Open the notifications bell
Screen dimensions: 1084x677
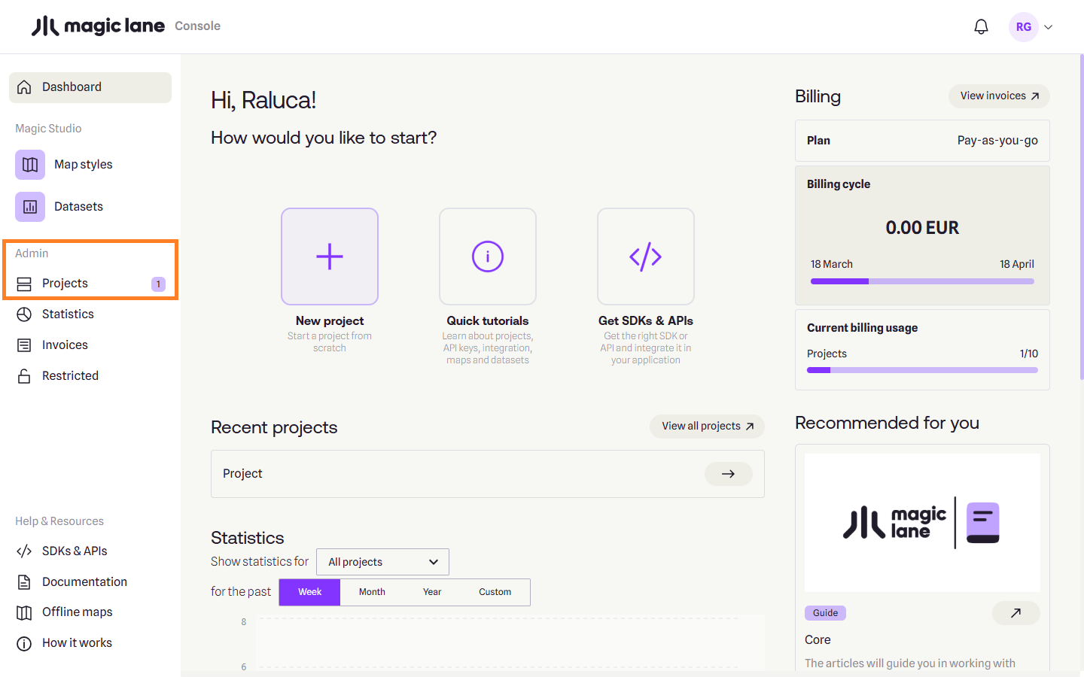point(981,27)
